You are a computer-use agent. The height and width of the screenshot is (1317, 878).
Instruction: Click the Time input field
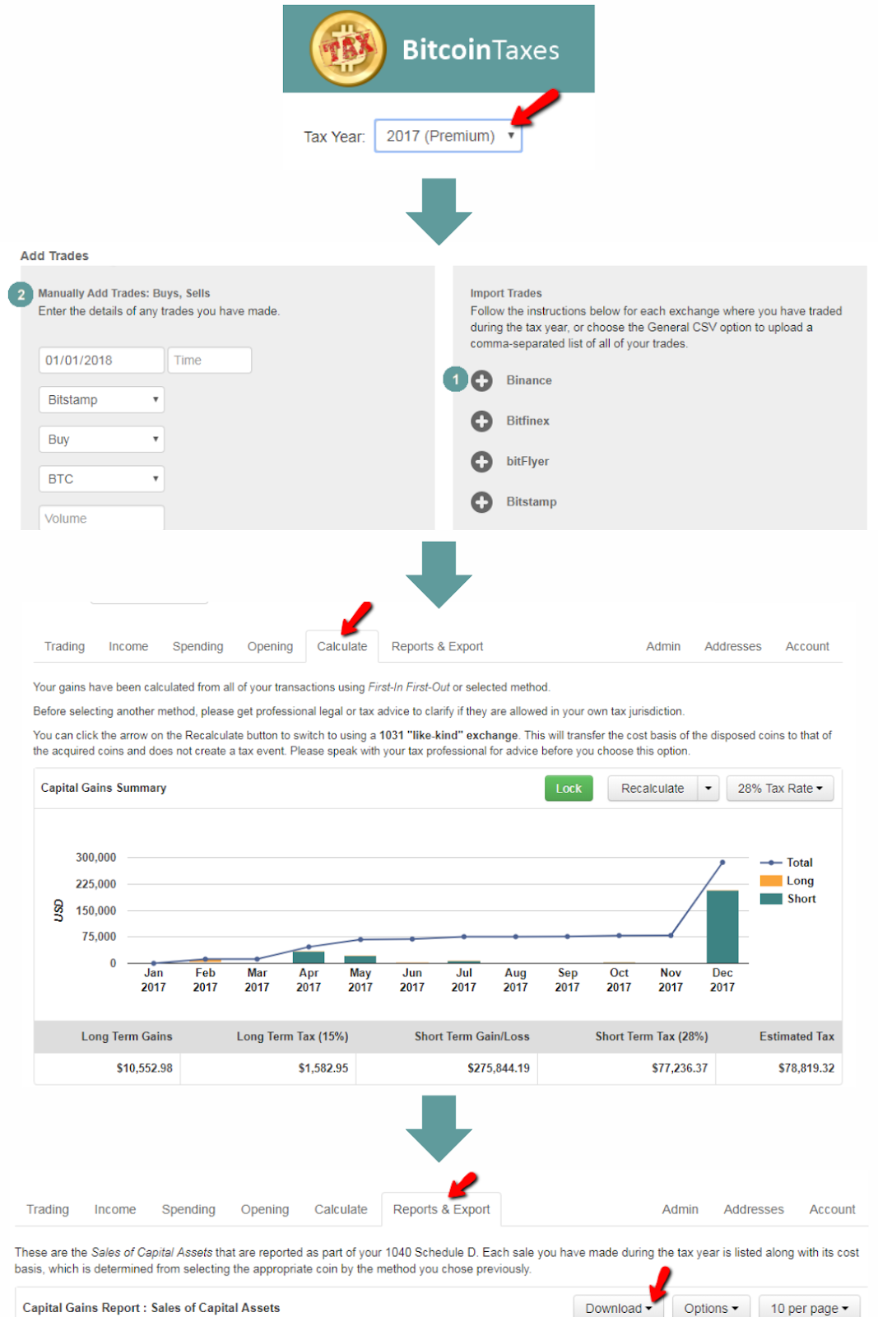(x=210, y=361)
